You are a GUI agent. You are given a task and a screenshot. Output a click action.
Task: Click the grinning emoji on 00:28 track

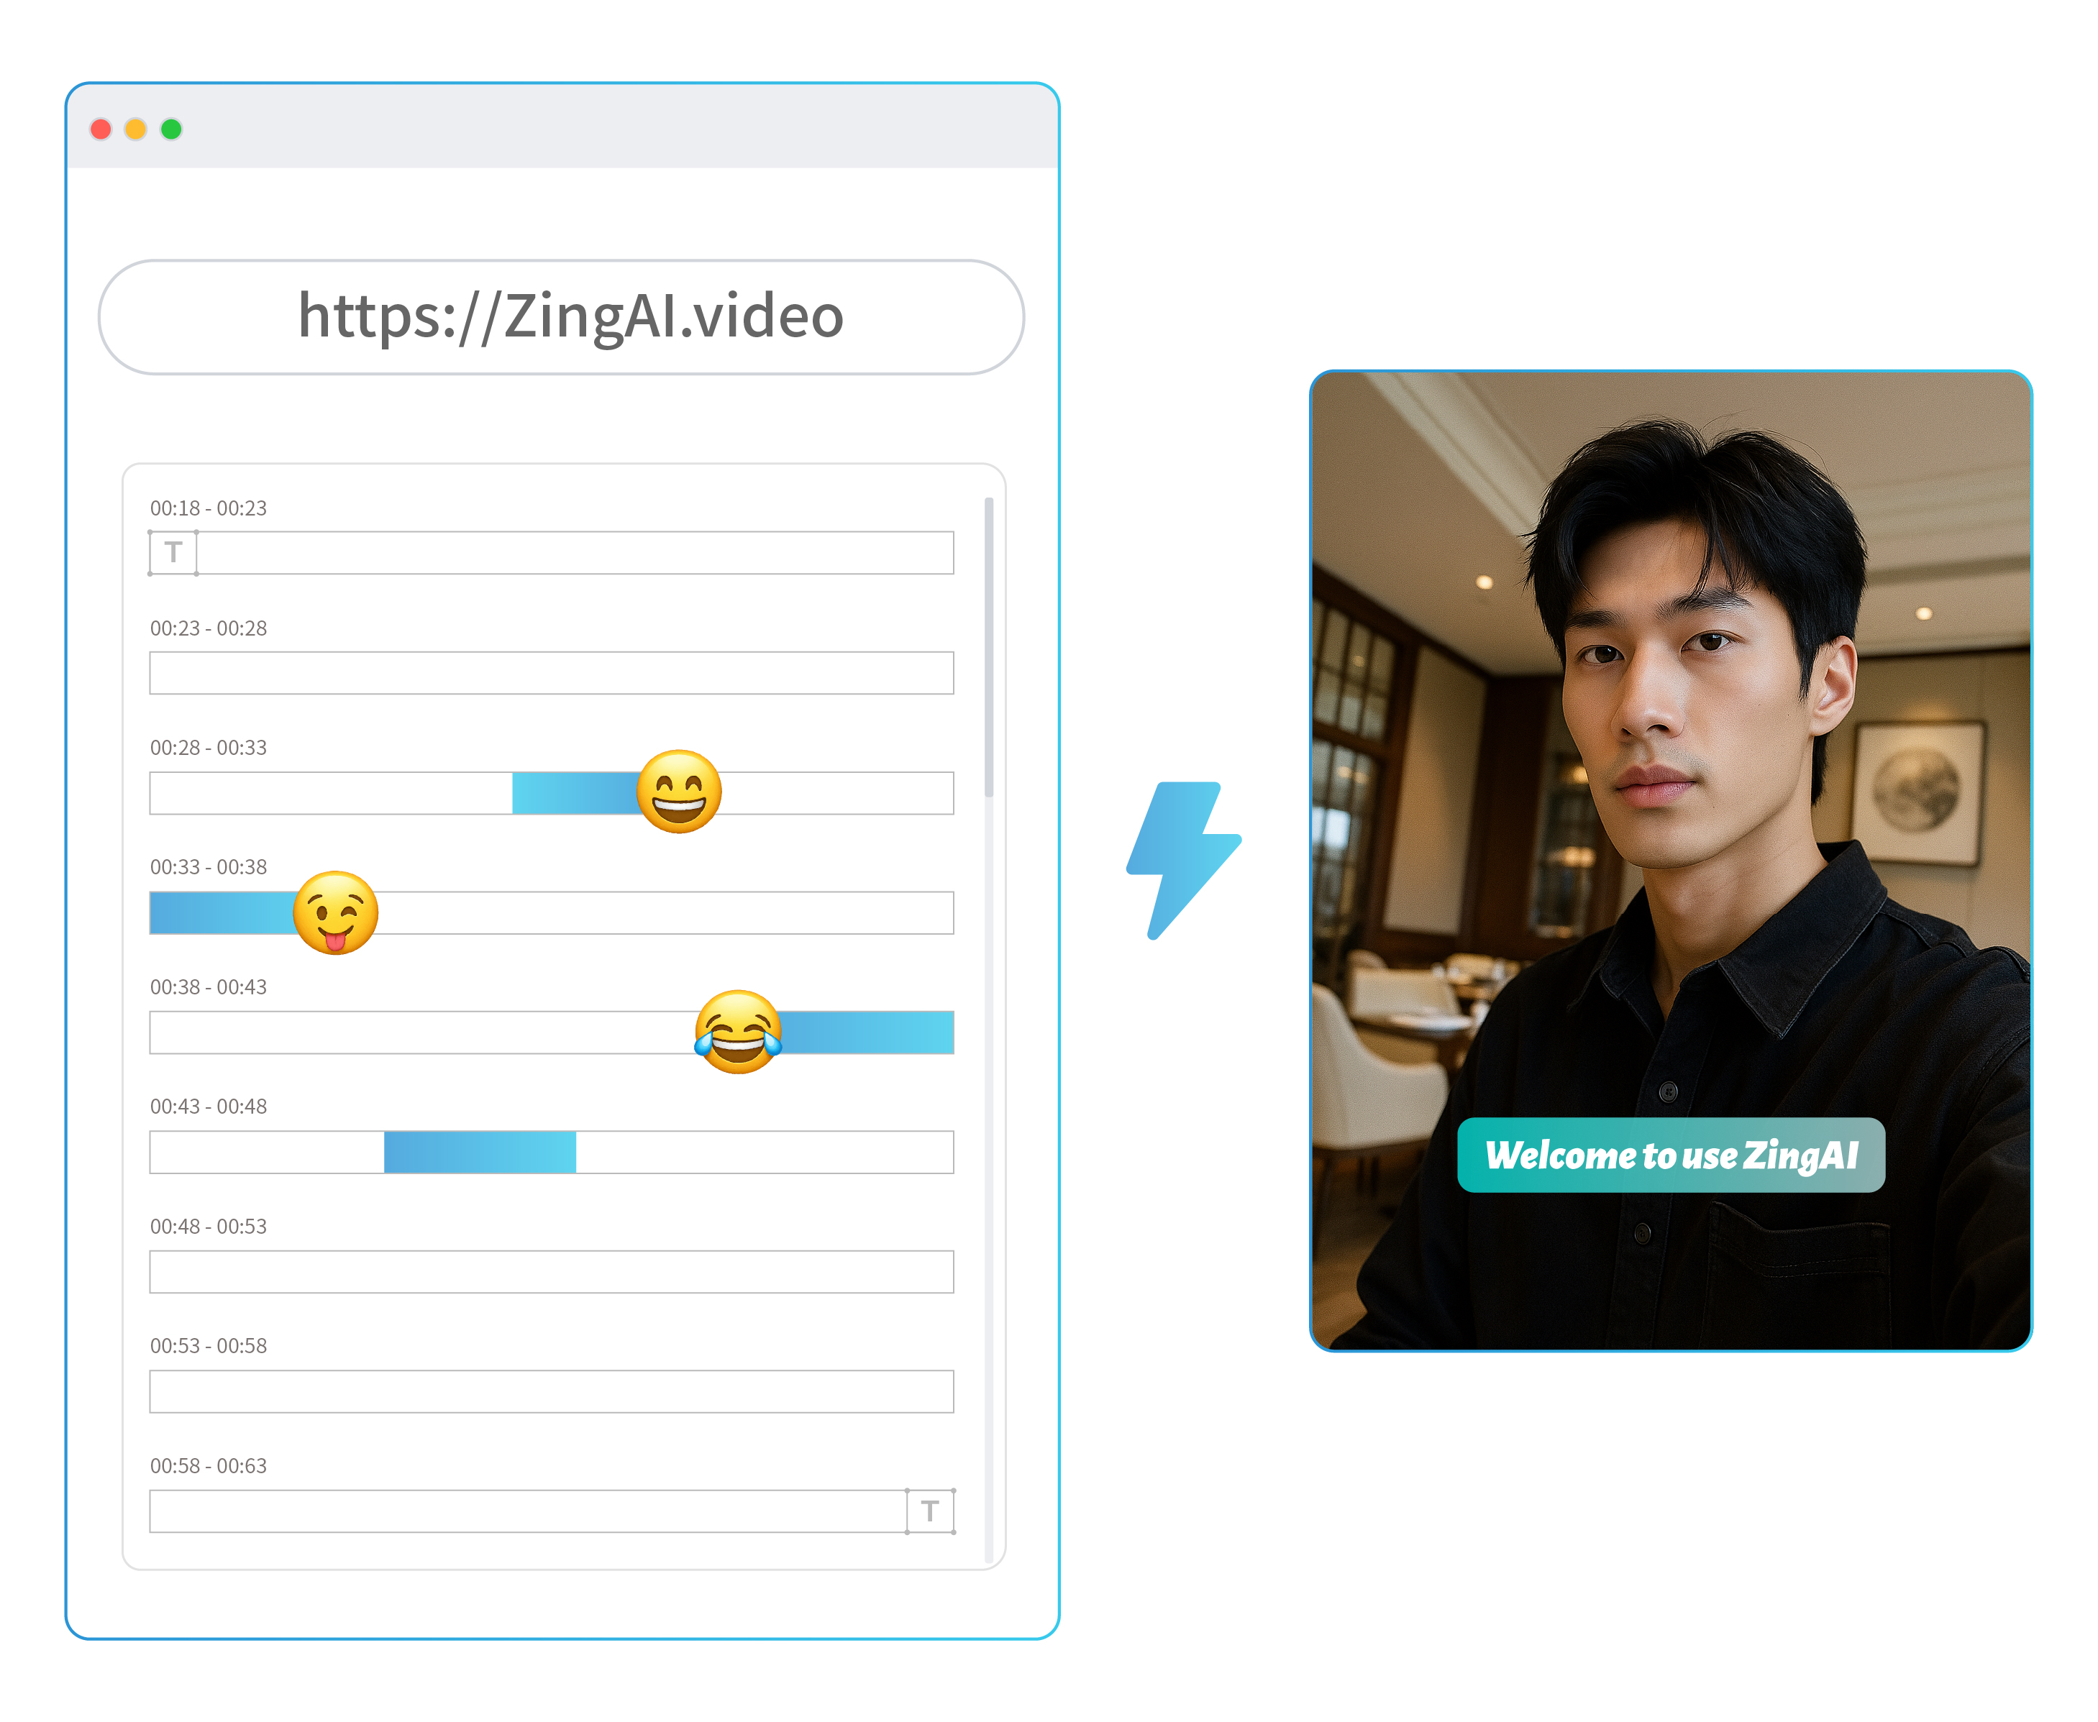(679, 792)
